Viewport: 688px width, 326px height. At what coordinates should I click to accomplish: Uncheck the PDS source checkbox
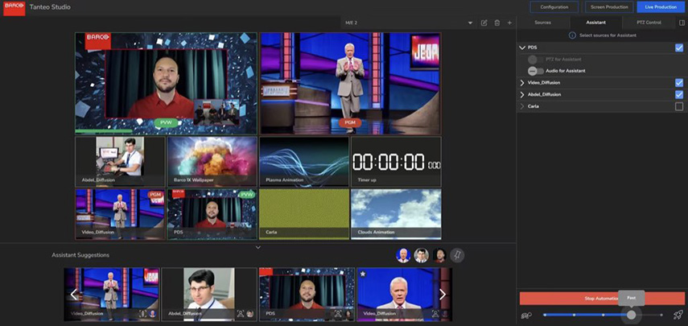coord(679,47)
